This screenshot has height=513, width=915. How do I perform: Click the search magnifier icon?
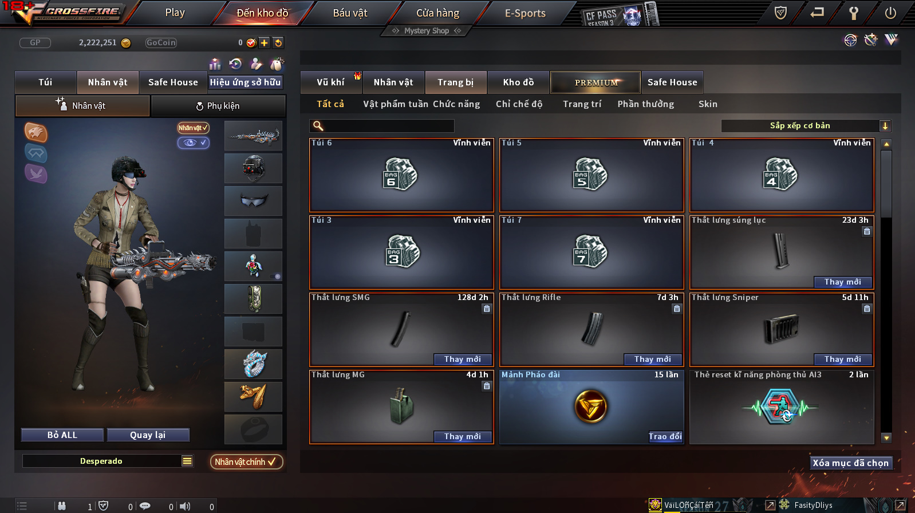[x=318, y=126]
